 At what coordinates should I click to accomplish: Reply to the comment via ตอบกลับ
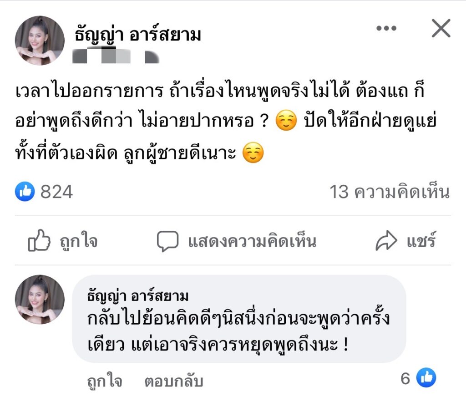[x=173, y=381]
